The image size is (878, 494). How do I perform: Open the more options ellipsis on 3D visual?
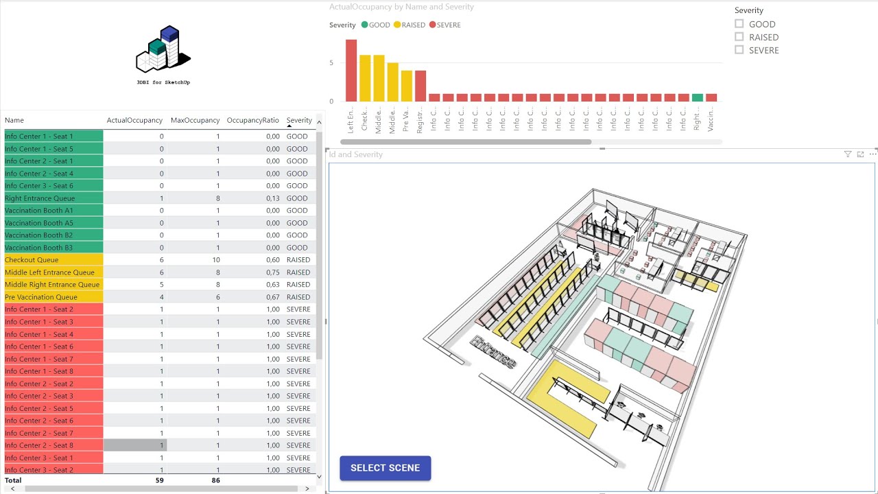pos(873,154)
